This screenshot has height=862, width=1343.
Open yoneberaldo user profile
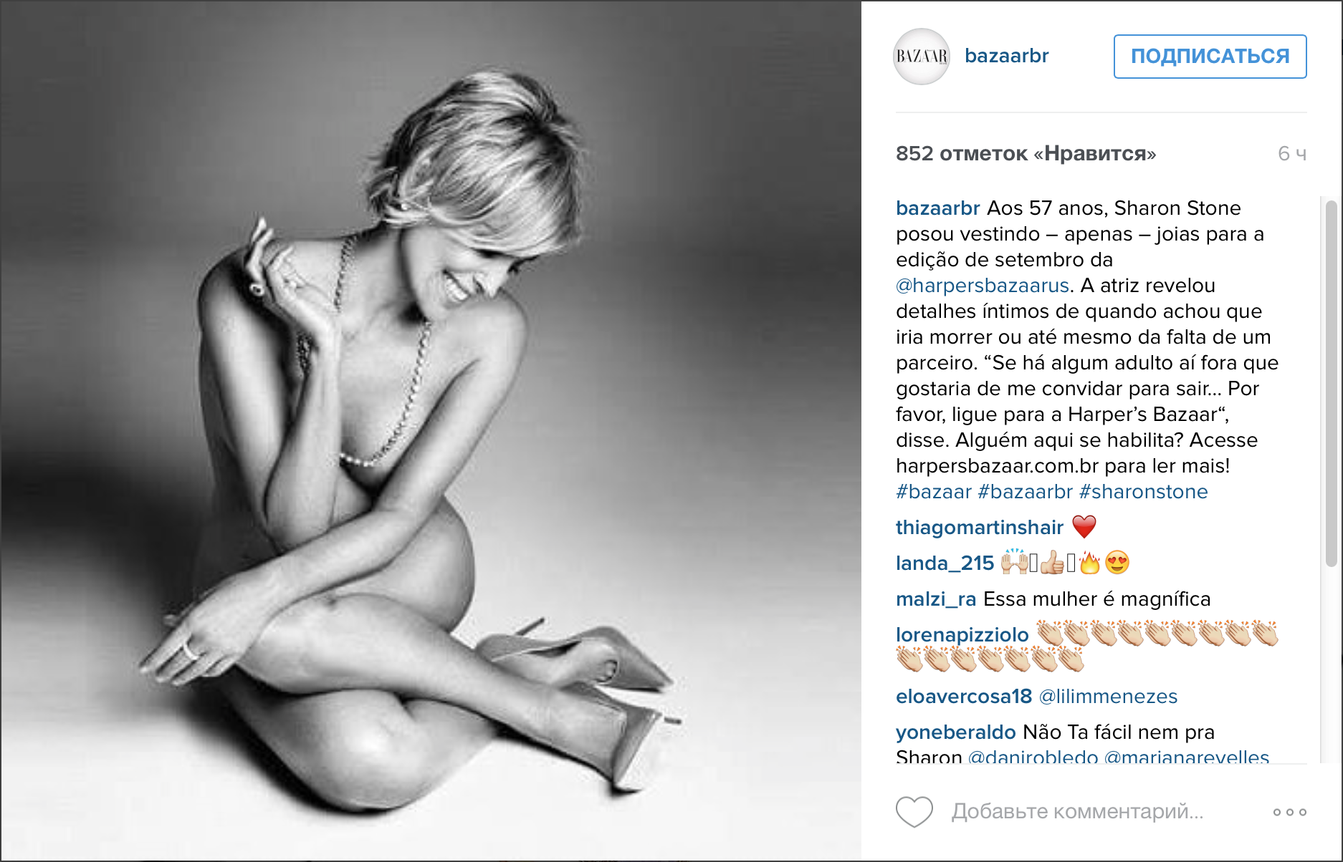pos(956,732)
